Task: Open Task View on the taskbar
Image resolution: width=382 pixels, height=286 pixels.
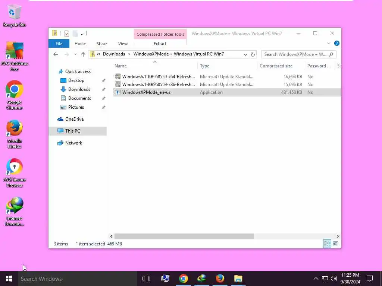Action: click(x=146, y=279)
